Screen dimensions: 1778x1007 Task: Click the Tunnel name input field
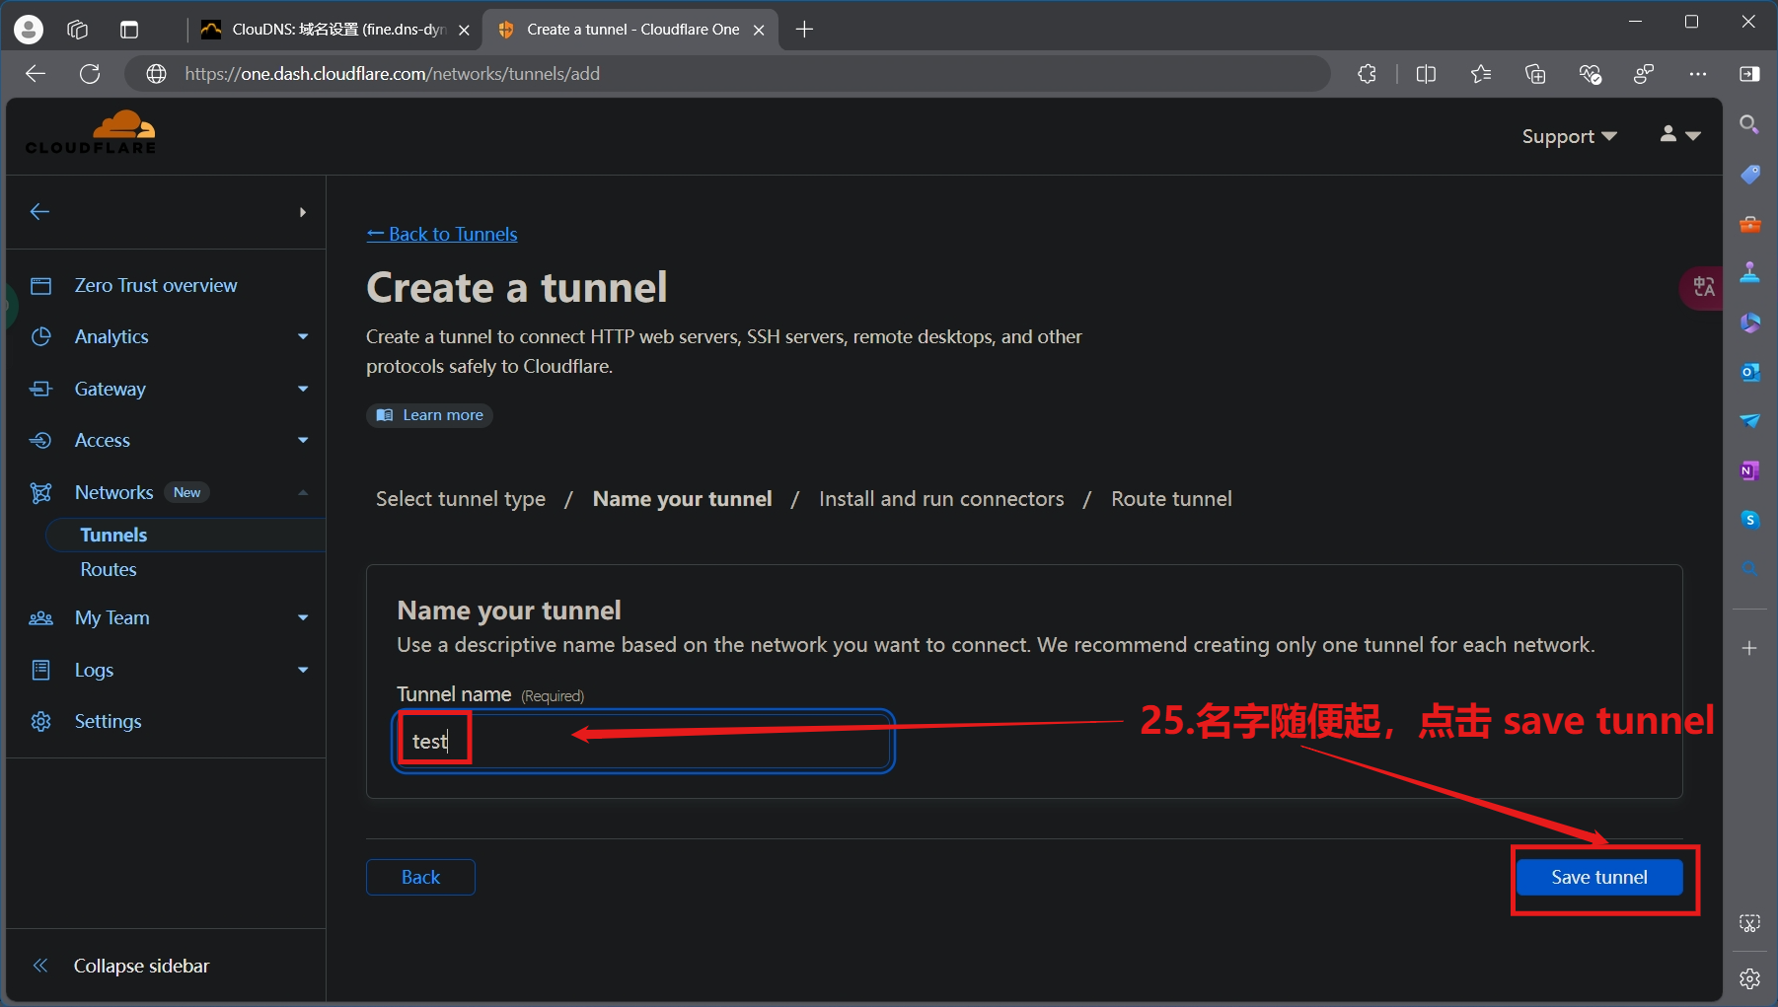click(x=643, y=741)
